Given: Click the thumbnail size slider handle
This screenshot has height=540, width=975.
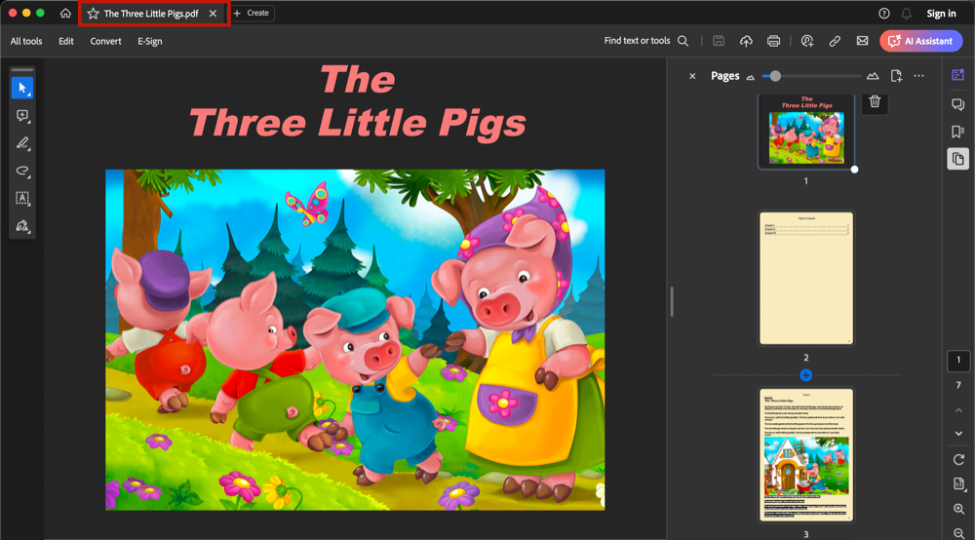Looking at the screenshot, I should [x=775, y=76].
